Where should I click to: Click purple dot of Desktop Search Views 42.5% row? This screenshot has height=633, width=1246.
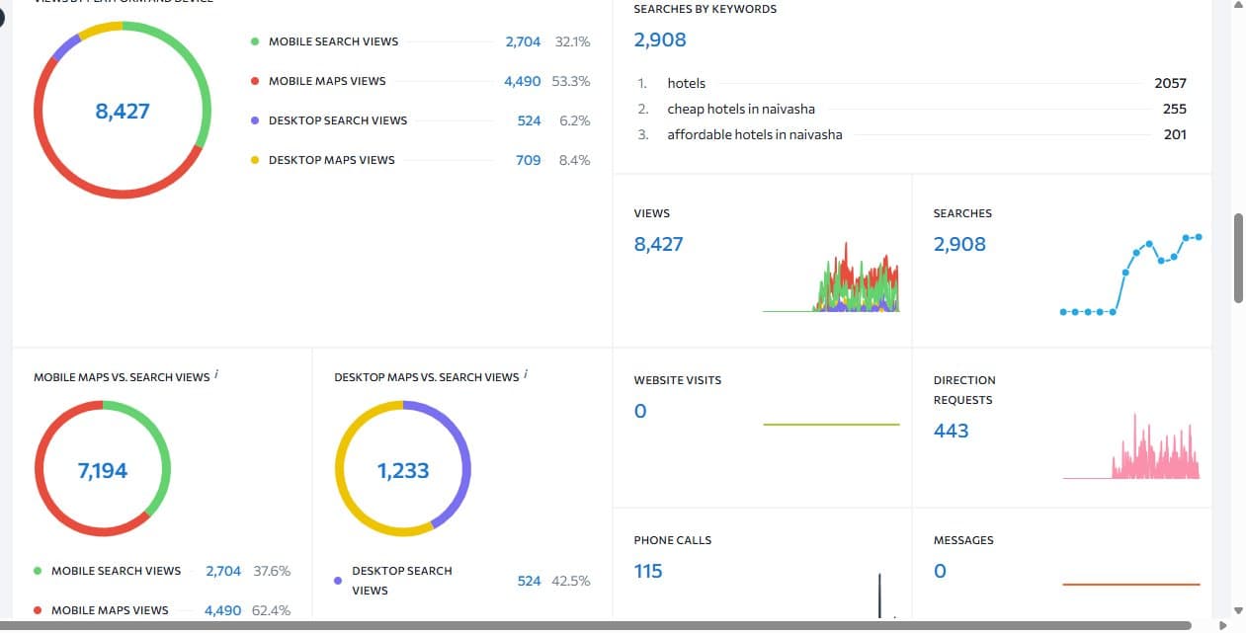tap(338, 581)
